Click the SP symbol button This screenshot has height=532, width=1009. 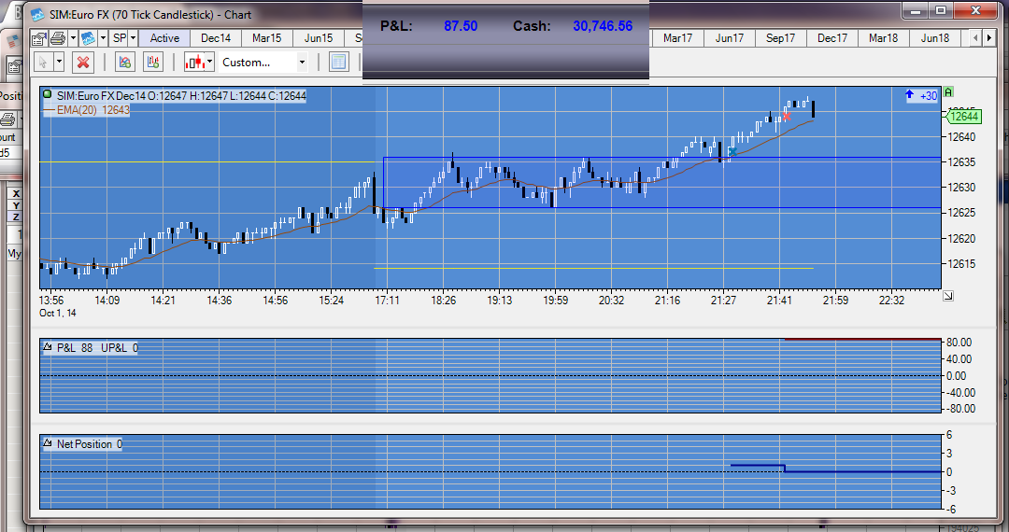pyautogui.click(x=120, y=38)
